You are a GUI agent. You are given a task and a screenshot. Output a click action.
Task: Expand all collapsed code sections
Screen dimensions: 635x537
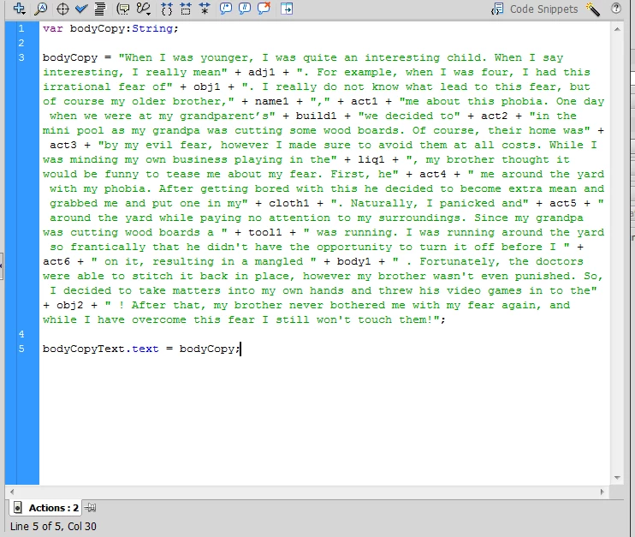coord(205,9)
